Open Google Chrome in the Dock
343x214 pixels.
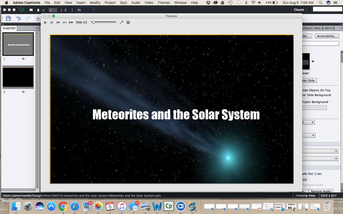(x=63, y=206)
